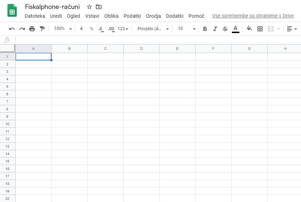Click the Google Sheets home icon
Viewport: 301px width, 202px height.
coord(12,10)
